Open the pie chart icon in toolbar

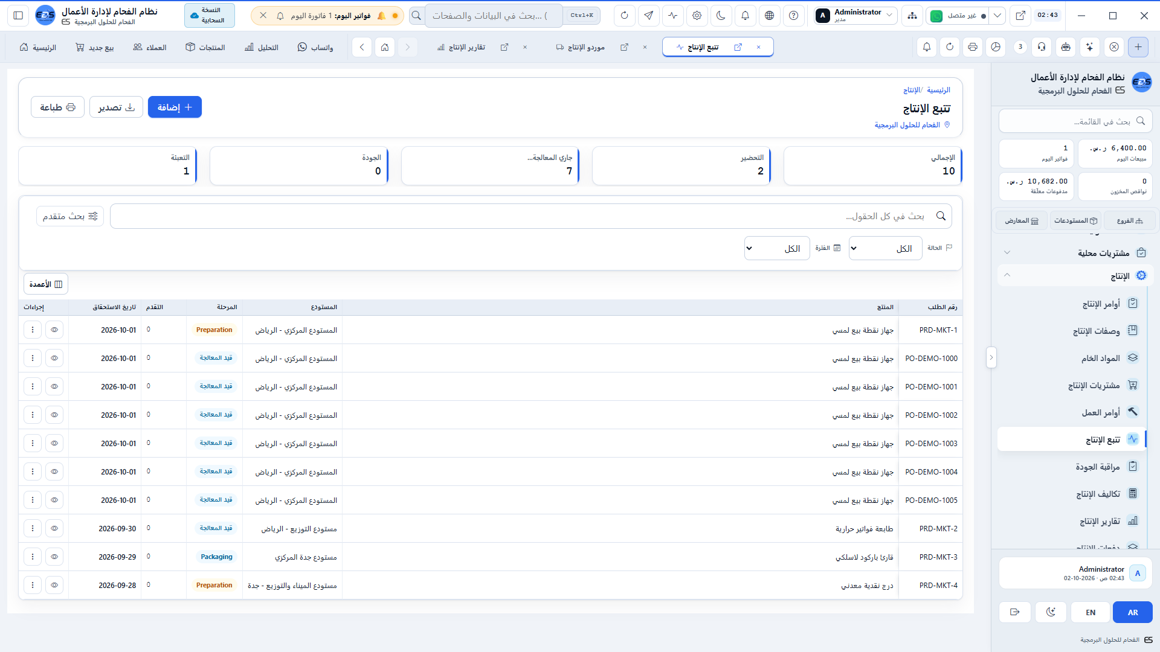tap(996, 47)
